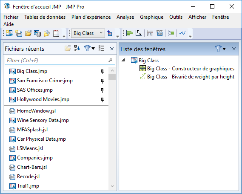Open the Graphique menu

pyautogui.click(x=152, y=17)
